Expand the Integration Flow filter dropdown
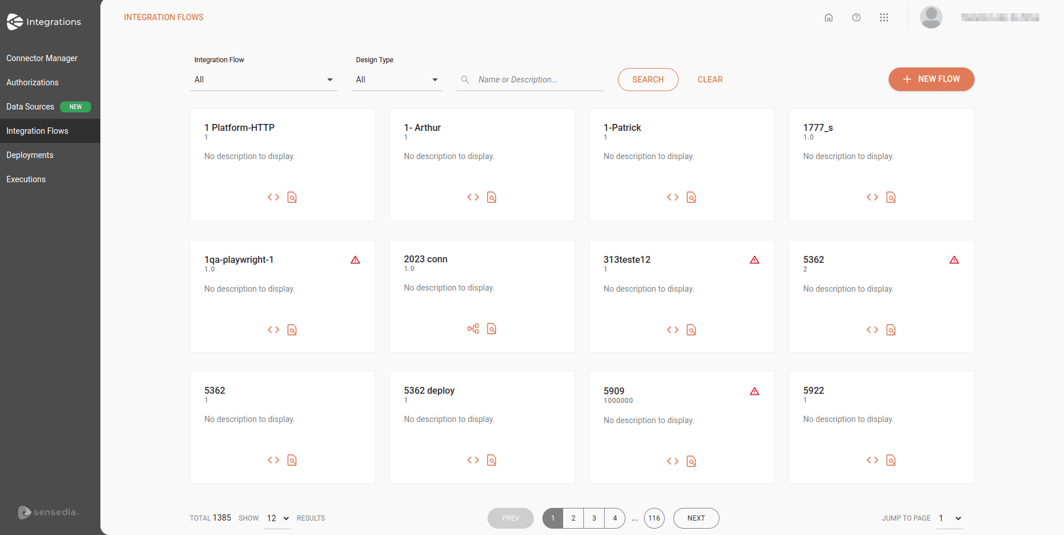 (264, 80)
